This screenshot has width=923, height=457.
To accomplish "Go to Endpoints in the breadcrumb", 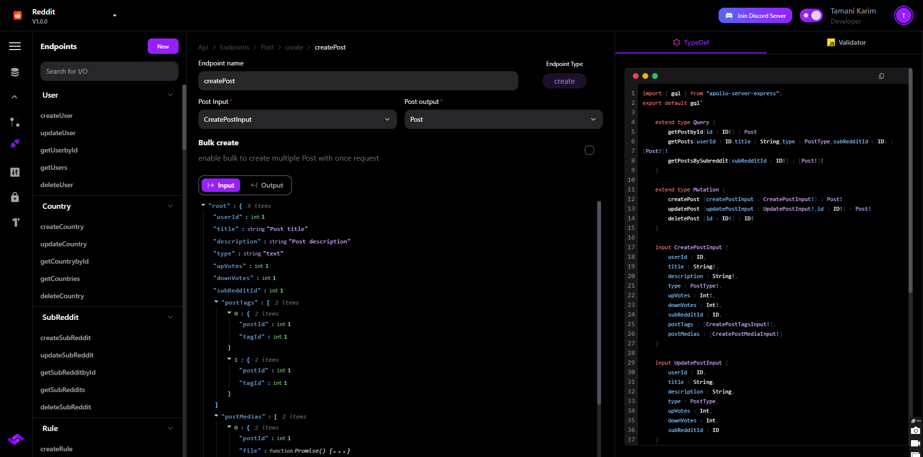I will [234, 47].
